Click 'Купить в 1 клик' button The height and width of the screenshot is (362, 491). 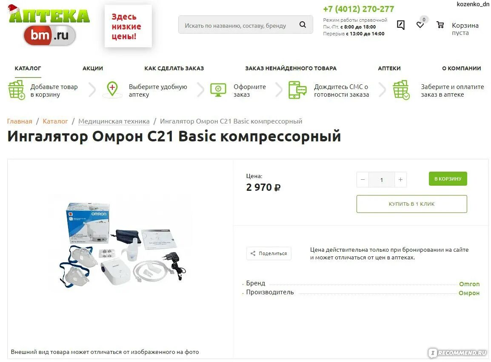pyautogui.click(x=411, y=204)
